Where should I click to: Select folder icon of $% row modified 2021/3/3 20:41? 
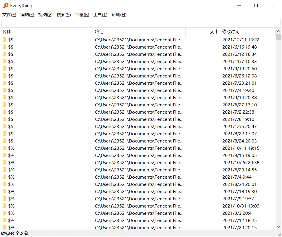5,213
